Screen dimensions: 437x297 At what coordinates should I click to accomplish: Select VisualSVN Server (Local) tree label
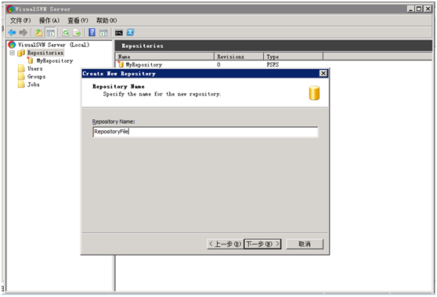point(54,45)
